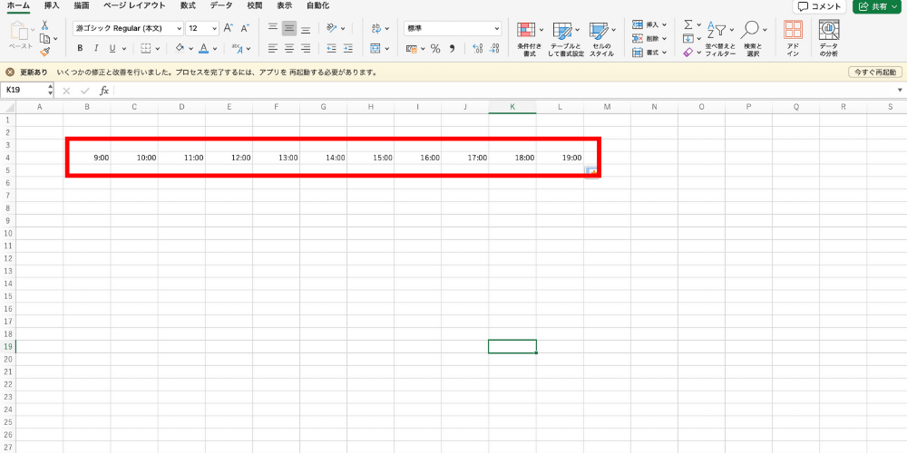Toggle Align Right for text
The height and width of the screenshot is (453, 907).
click(306, 49)
